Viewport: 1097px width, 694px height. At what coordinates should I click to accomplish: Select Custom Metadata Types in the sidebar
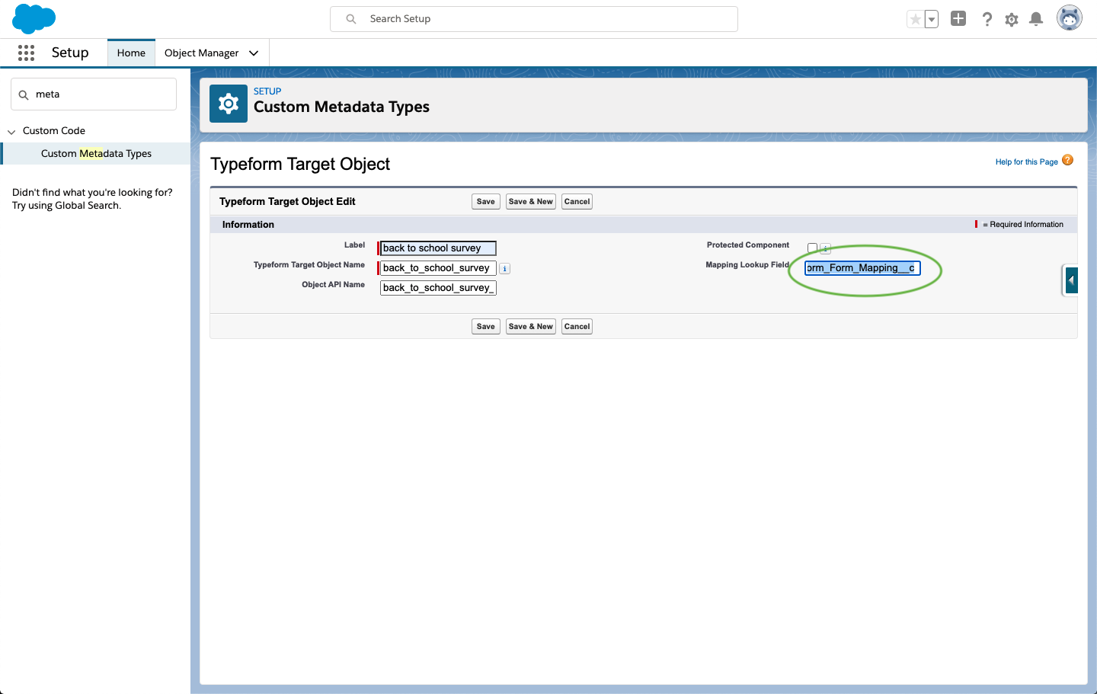(96, 153)
